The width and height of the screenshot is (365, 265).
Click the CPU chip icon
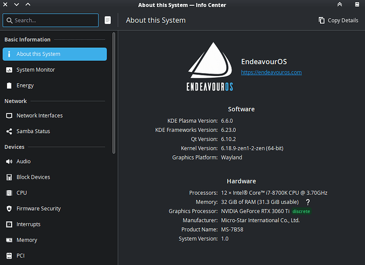(x=9, y=193)
